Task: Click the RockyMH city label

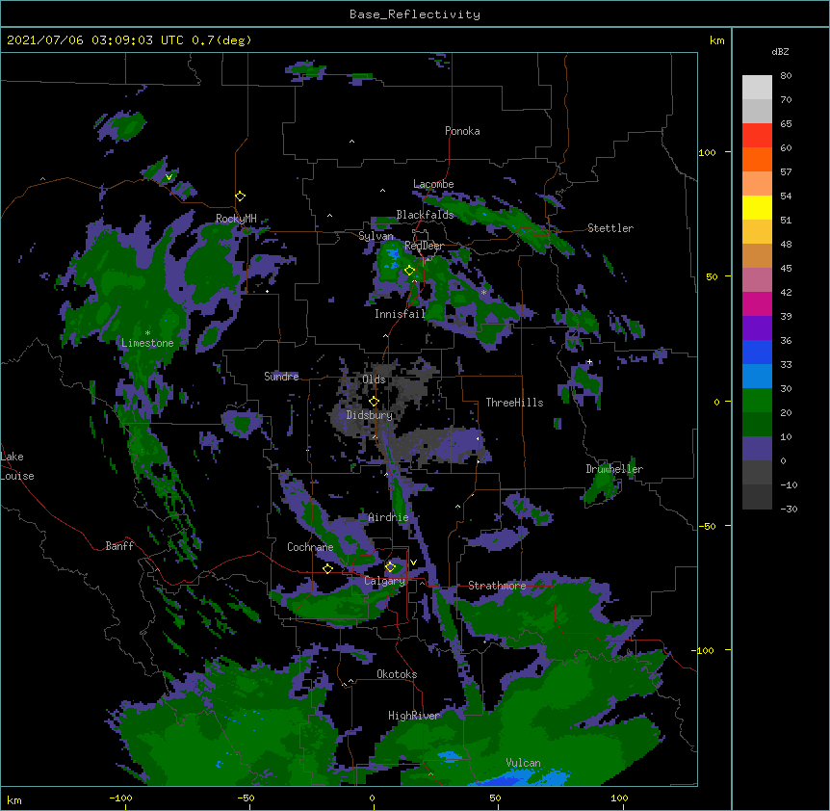Action: pos(236,219)
